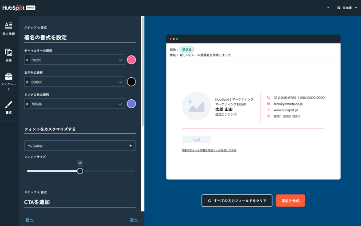This screenshot has height=226, width=361.
Task: Click the taro@yamada.co.jp email text
Action: pyautogui.click(x=288, y=104)
